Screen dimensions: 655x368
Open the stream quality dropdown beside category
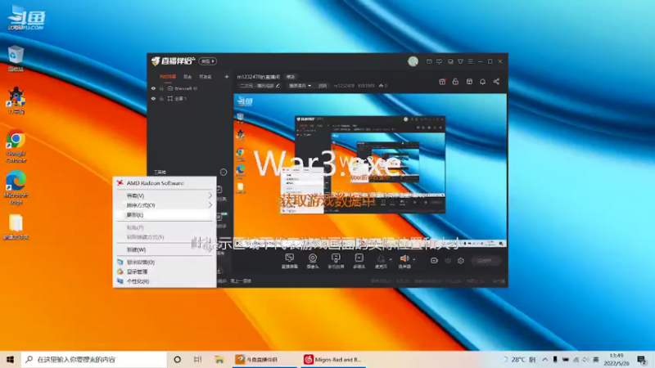[300, 86]
